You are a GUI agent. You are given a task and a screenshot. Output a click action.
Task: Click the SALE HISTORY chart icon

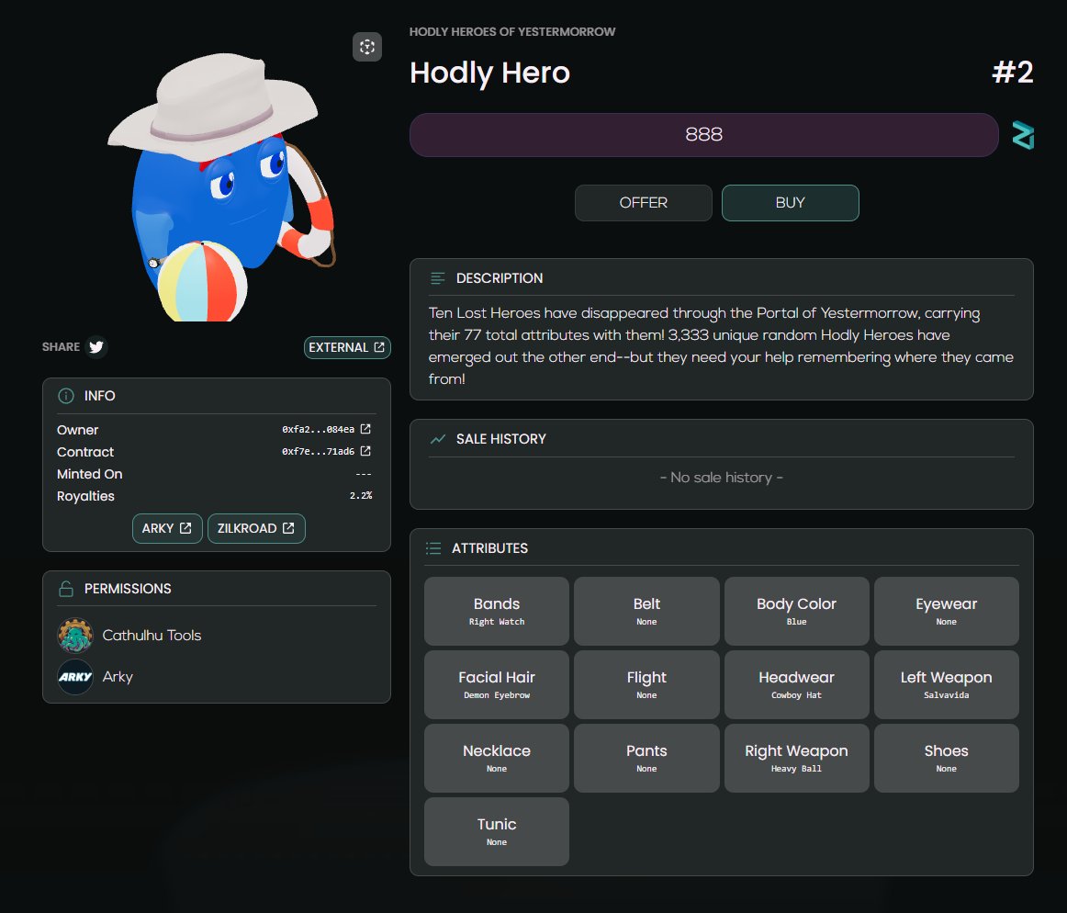tap(438, 439)
